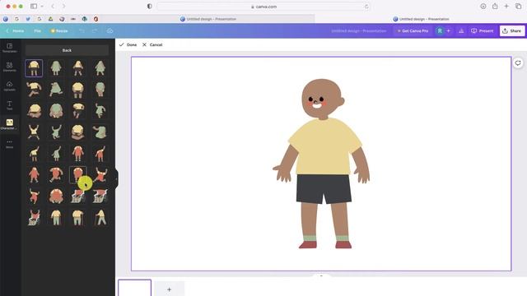
Task: Click the Undo arrow in Canva header
Action: (x=82, y=31)
